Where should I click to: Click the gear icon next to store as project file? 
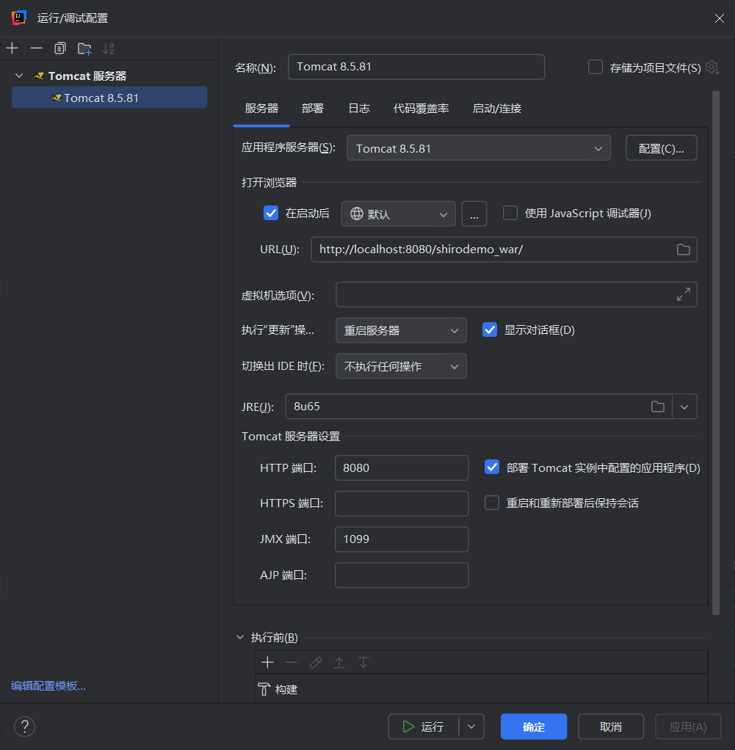712,68
